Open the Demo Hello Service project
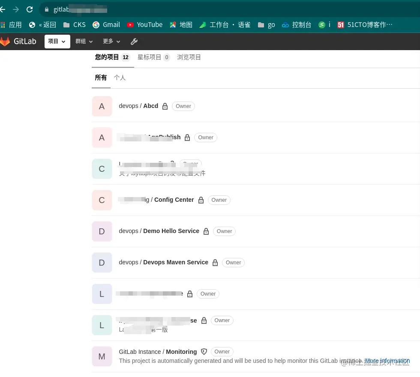The width and height of the screenshot is (420, 377). coord(159,231)
